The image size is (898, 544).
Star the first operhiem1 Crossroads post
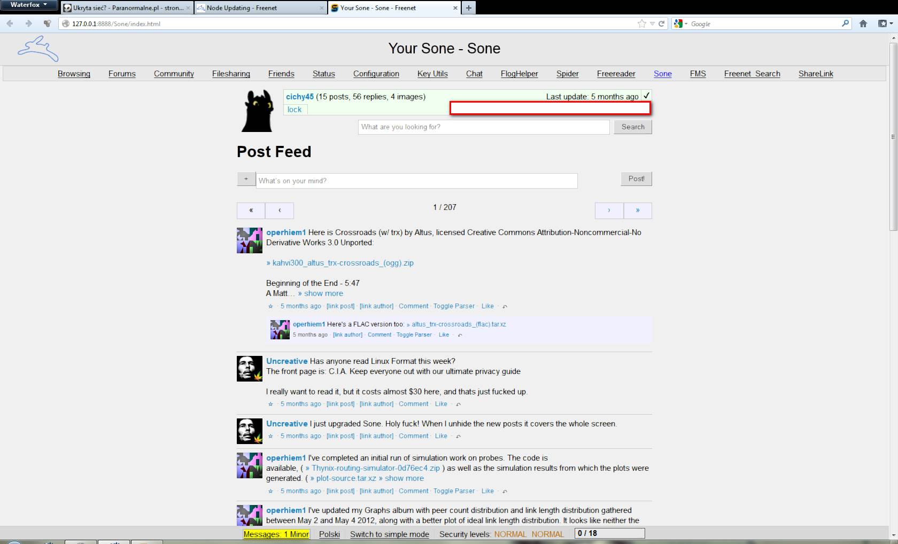point(270,306)
